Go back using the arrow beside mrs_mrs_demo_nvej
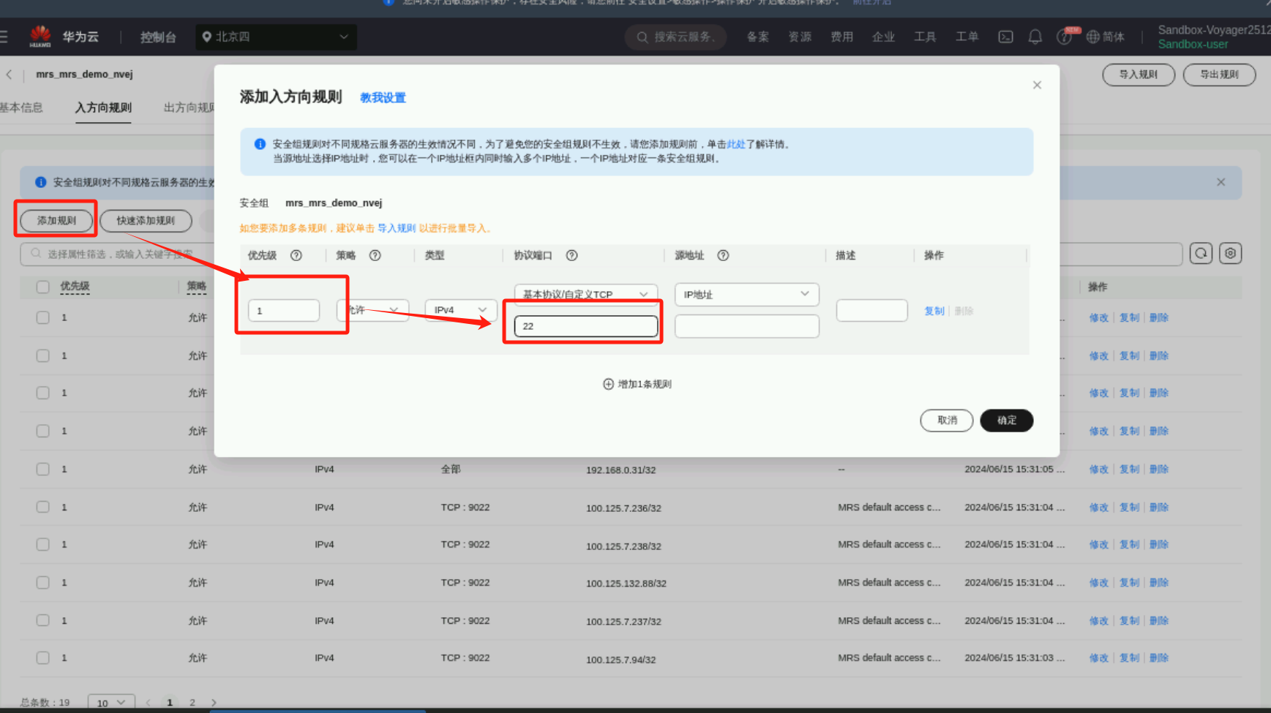Screen dimensions: 1271x713 click(x=9, y=75)
